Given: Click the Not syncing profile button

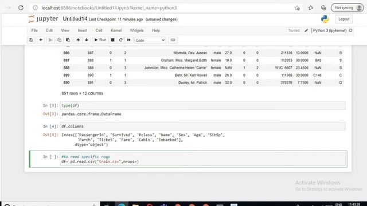Looking at the screenshot, I should coord(348,8).
